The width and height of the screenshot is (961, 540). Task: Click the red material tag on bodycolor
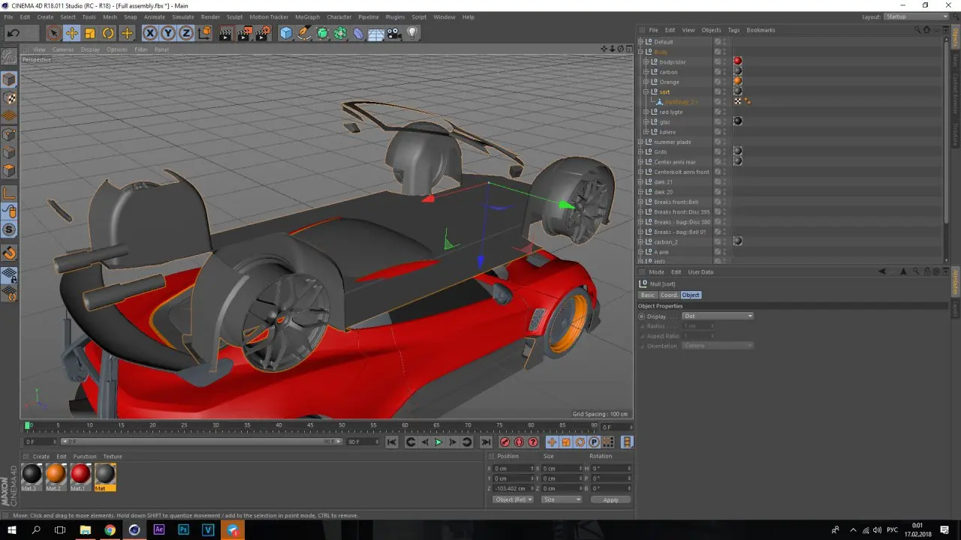pyautogui.click(x=737, y=61)
